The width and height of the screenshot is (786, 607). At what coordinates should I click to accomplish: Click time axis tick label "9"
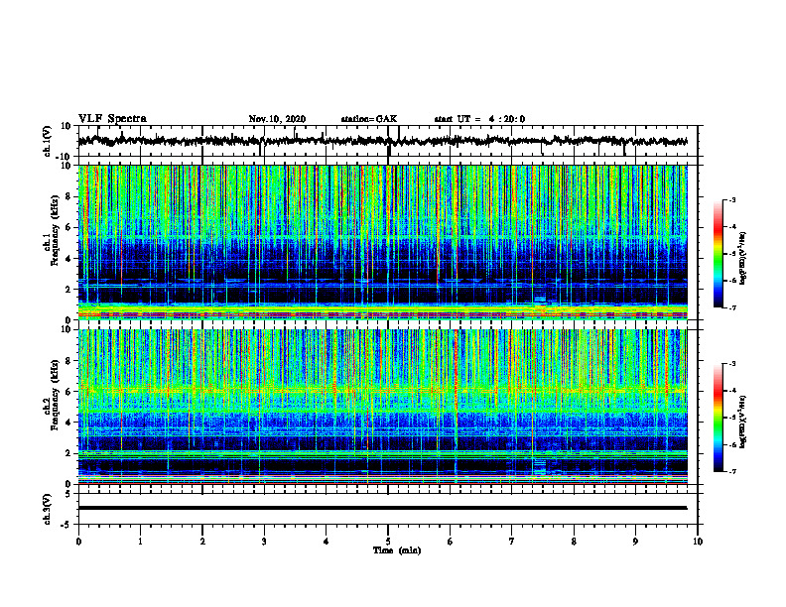(x=635, y=542)
